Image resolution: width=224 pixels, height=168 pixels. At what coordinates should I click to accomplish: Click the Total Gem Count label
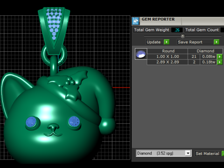pyautogui.click(x=202, y=30)
